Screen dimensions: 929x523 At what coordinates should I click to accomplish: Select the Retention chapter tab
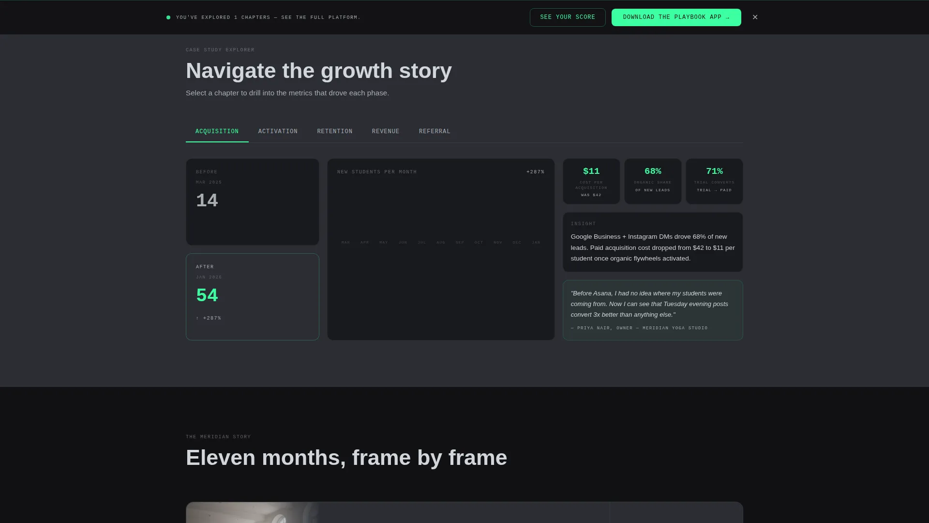[x=335, y=132]
